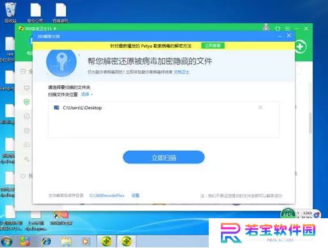Open the 360安全卫士 main menu icon

tap(287, 29)
